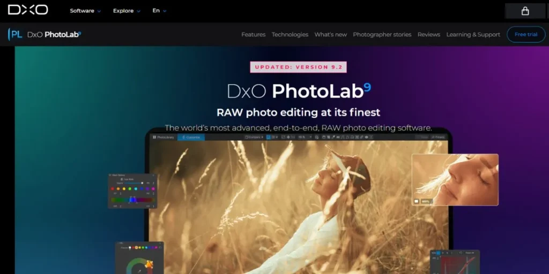
Task: Click the main wheat-field photo in the preview
Action: 298,207
